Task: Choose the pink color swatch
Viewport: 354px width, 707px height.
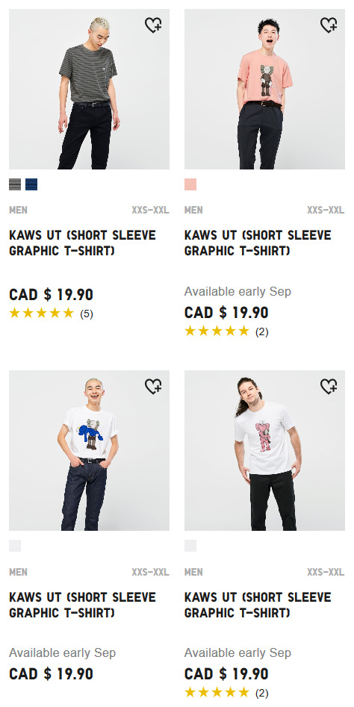Action: (190, 184)
